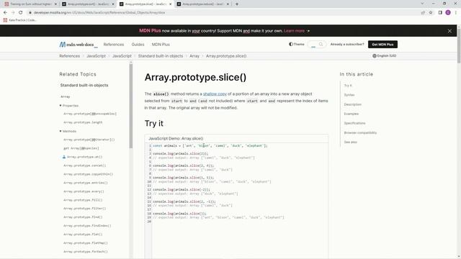The height and width of the screenshot is (259, 461).
Task: Open Array.prototype.filter() in sidebar
Action: tap(85, 209)
